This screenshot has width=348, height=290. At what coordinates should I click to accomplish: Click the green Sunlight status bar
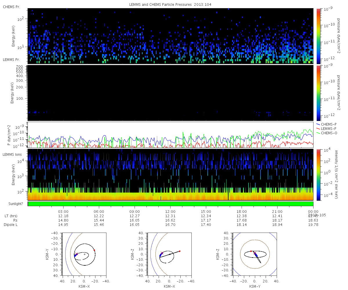pyautogui.click(x=171, y=204)
